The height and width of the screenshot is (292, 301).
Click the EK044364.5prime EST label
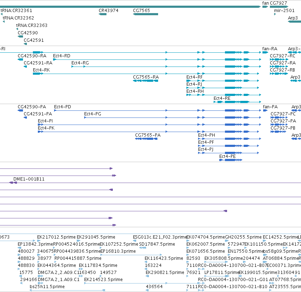(x=57, y=265)
